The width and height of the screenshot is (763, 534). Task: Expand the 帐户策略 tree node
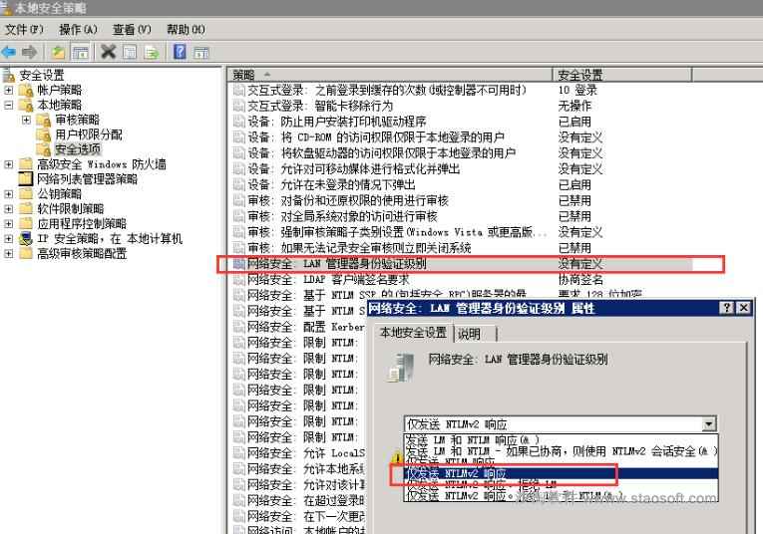point(10,90)
